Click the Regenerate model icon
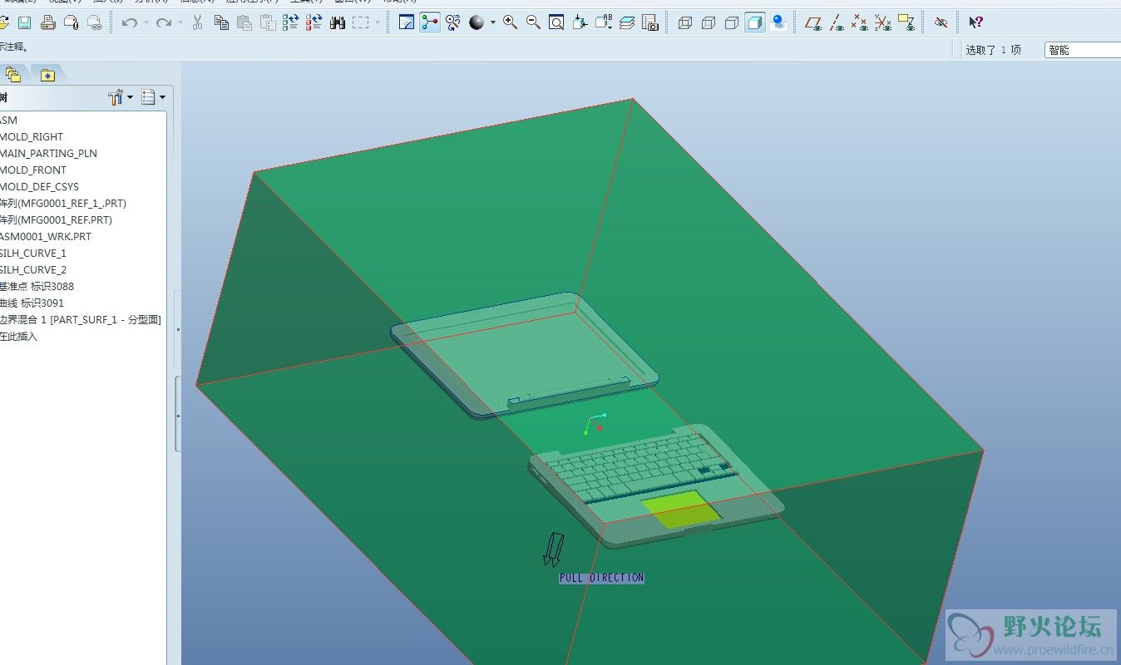 click(290, 23)
